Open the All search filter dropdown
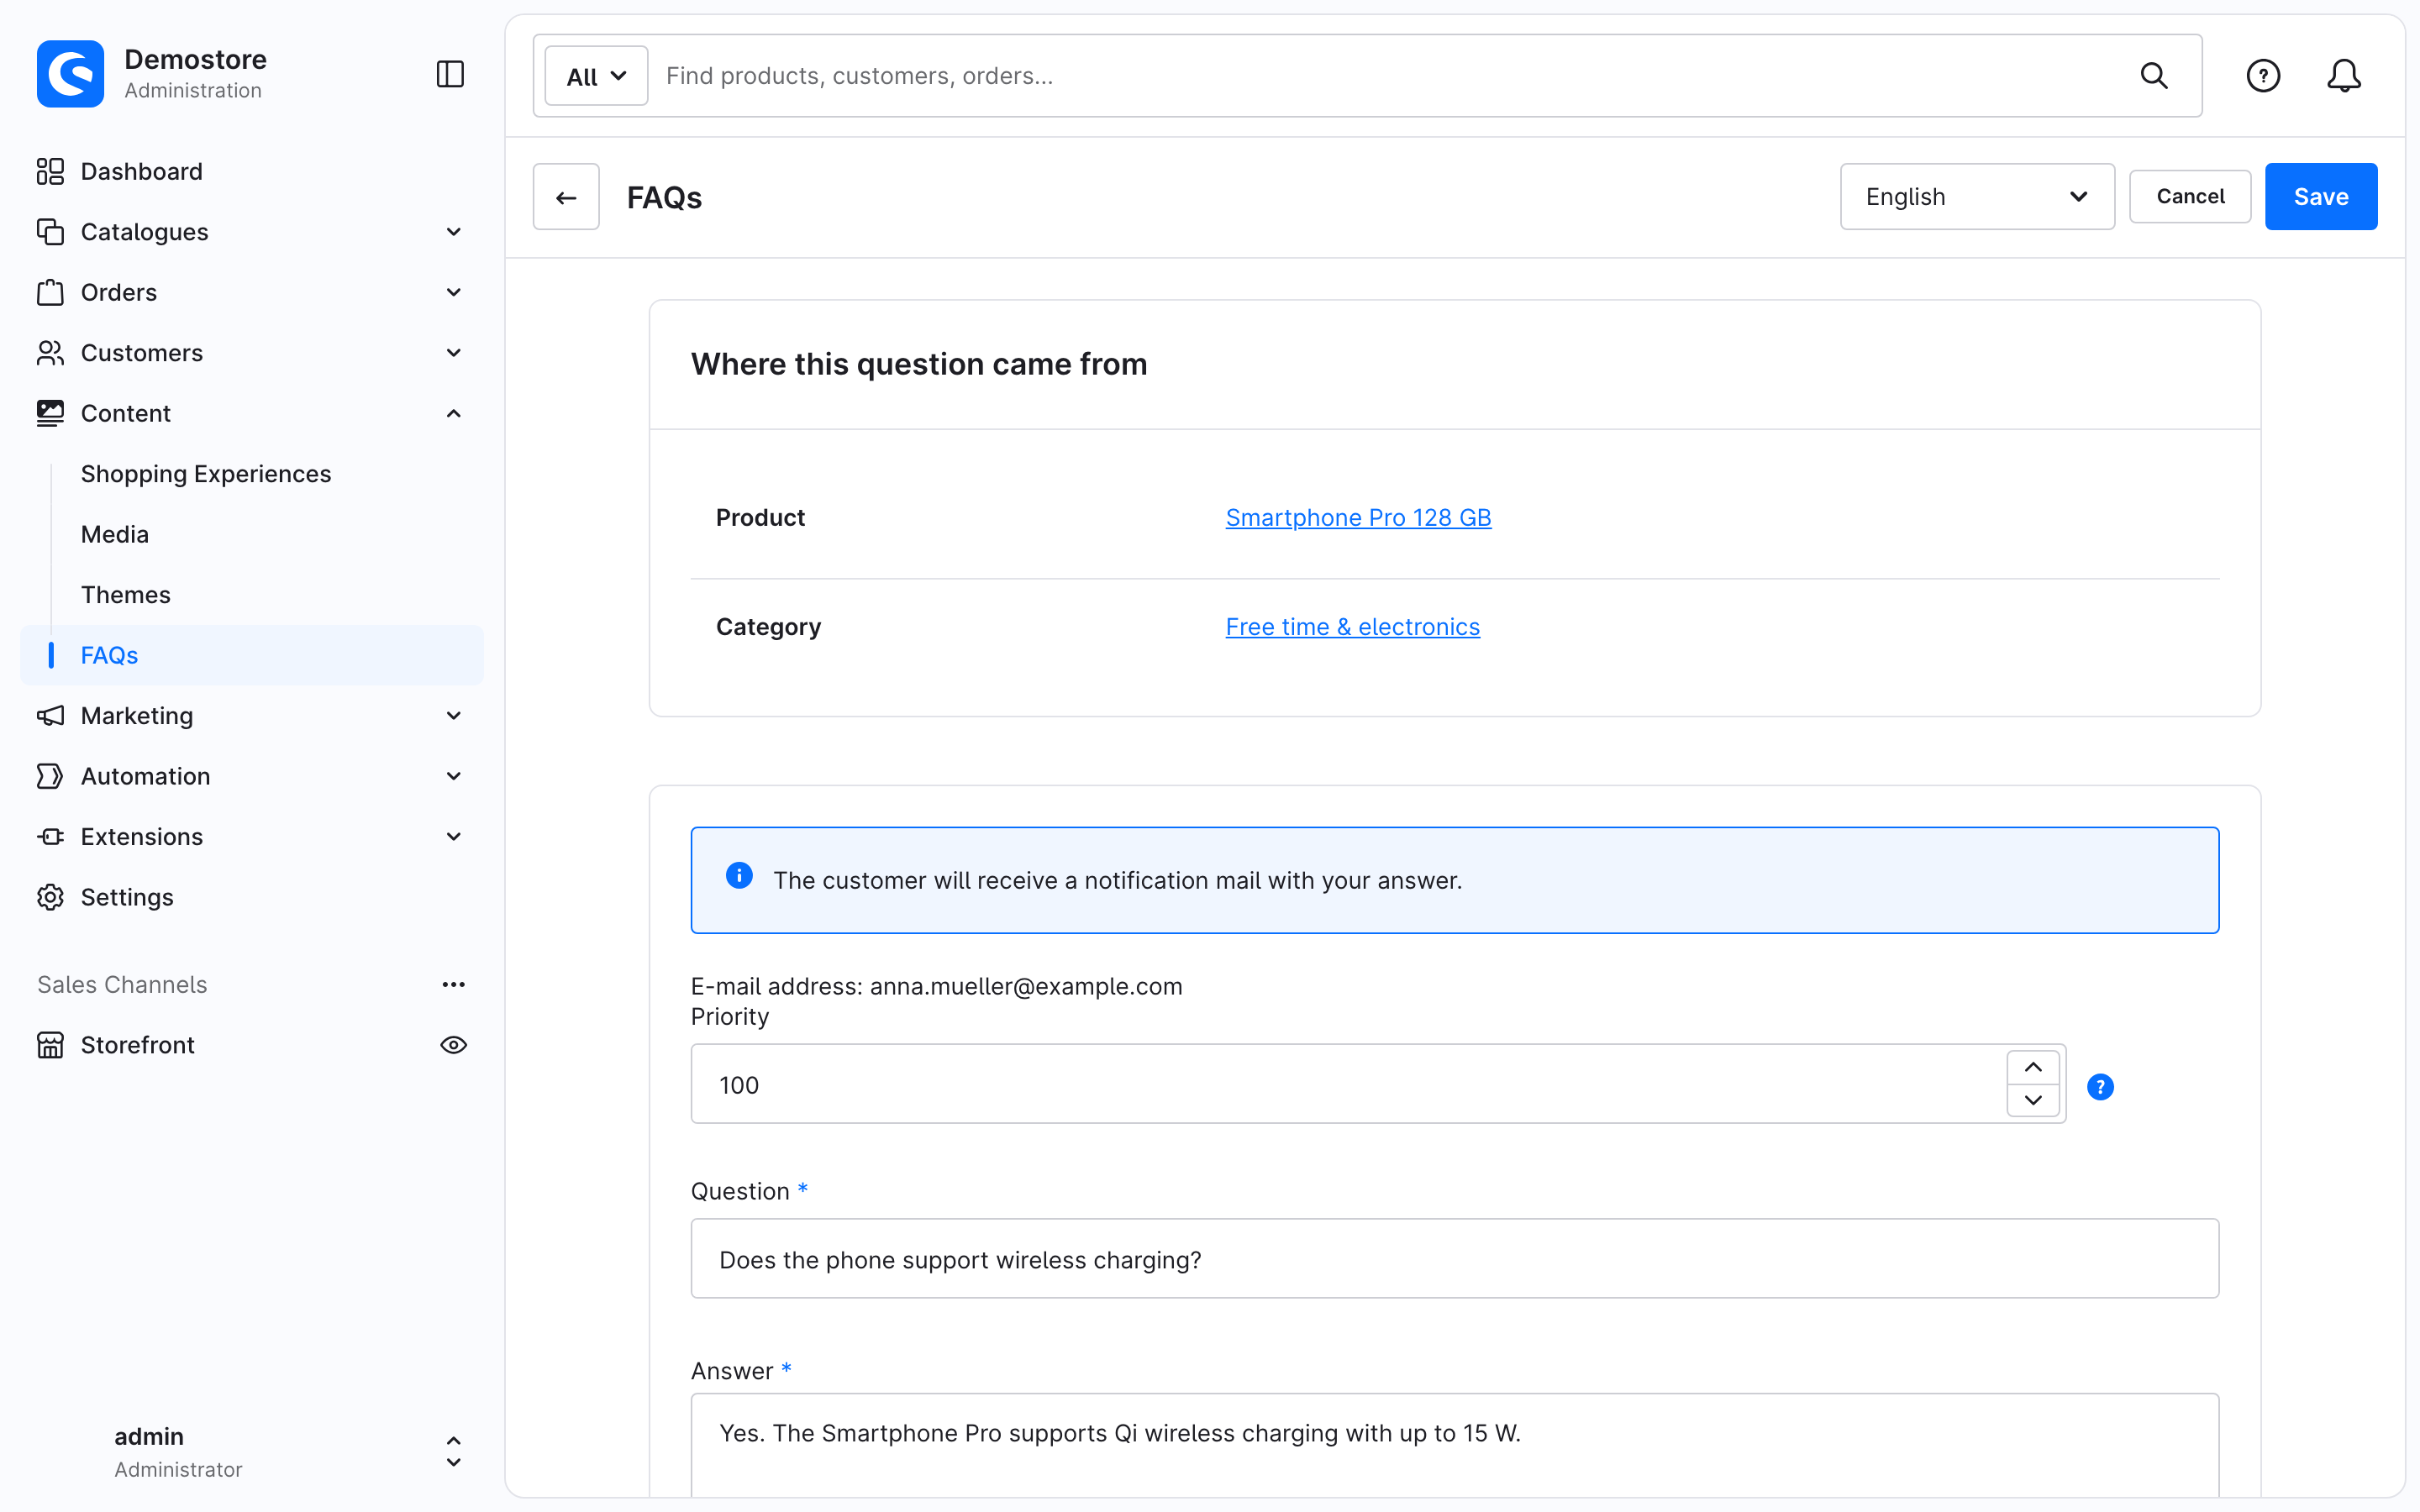This screenshot has width=2420, height=1512. 596,76
